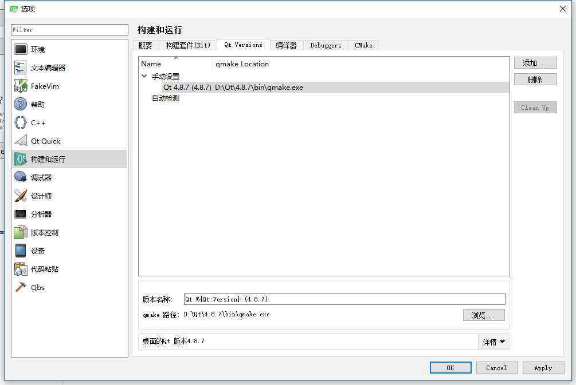The width and height of the screenshot is (576, 385).
Task: Switch to the 概要 tab
Action: 145,45
